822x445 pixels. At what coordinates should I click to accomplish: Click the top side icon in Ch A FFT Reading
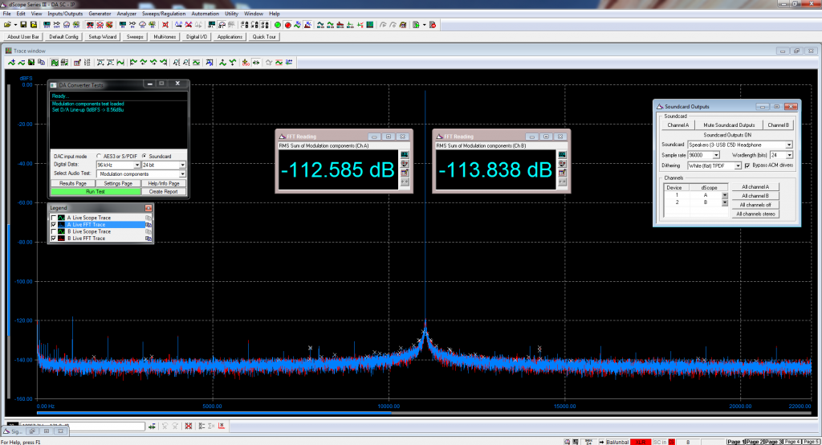click(x=405, y=155)
